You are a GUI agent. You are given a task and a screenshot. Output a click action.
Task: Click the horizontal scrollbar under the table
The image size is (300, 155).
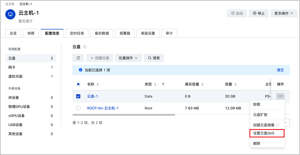(124, 115)
